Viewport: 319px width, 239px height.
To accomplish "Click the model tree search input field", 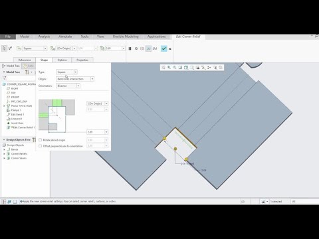I will (x=21, y=78).
